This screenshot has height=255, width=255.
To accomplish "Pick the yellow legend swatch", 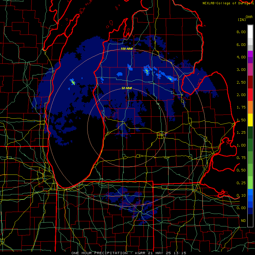I will coord(250,120).
